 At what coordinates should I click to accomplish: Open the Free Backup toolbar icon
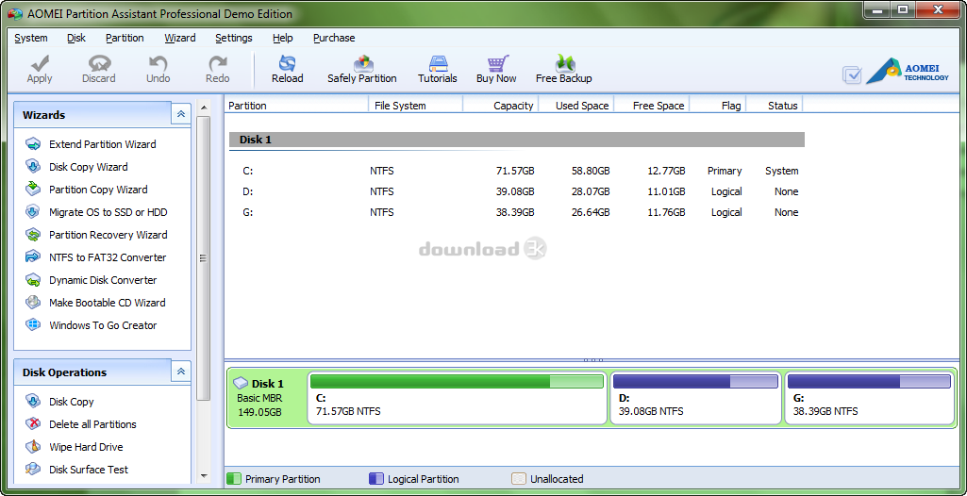tap(564, 63)
